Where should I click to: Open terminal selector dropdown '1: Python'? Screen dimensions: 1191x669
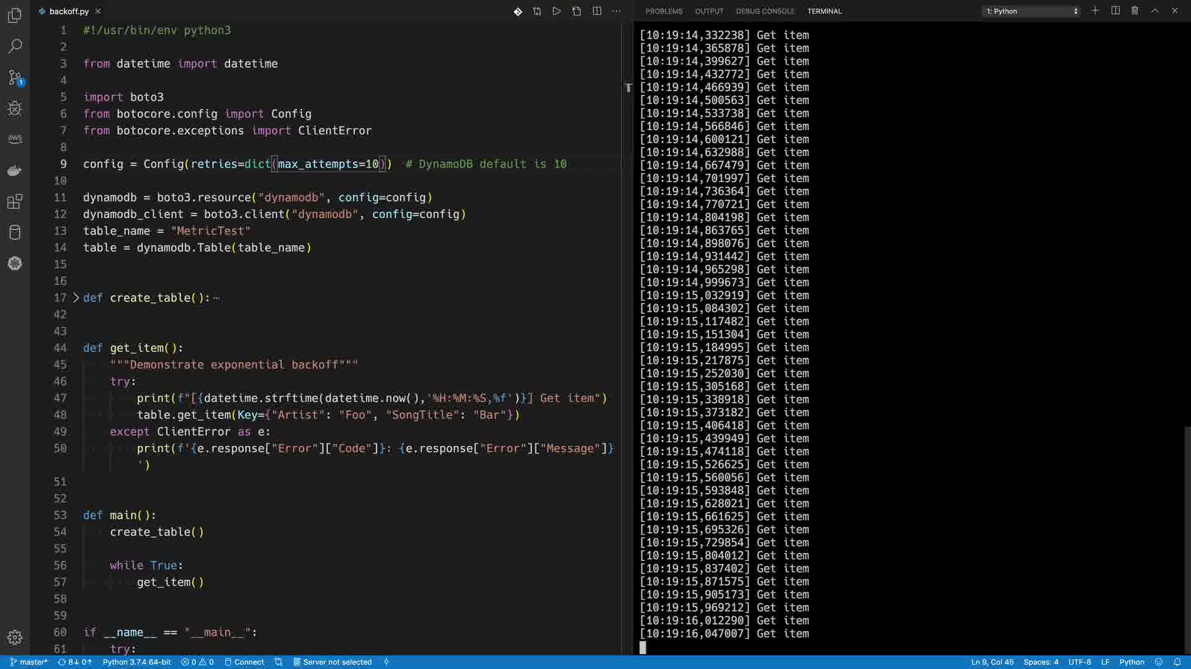1032,11
